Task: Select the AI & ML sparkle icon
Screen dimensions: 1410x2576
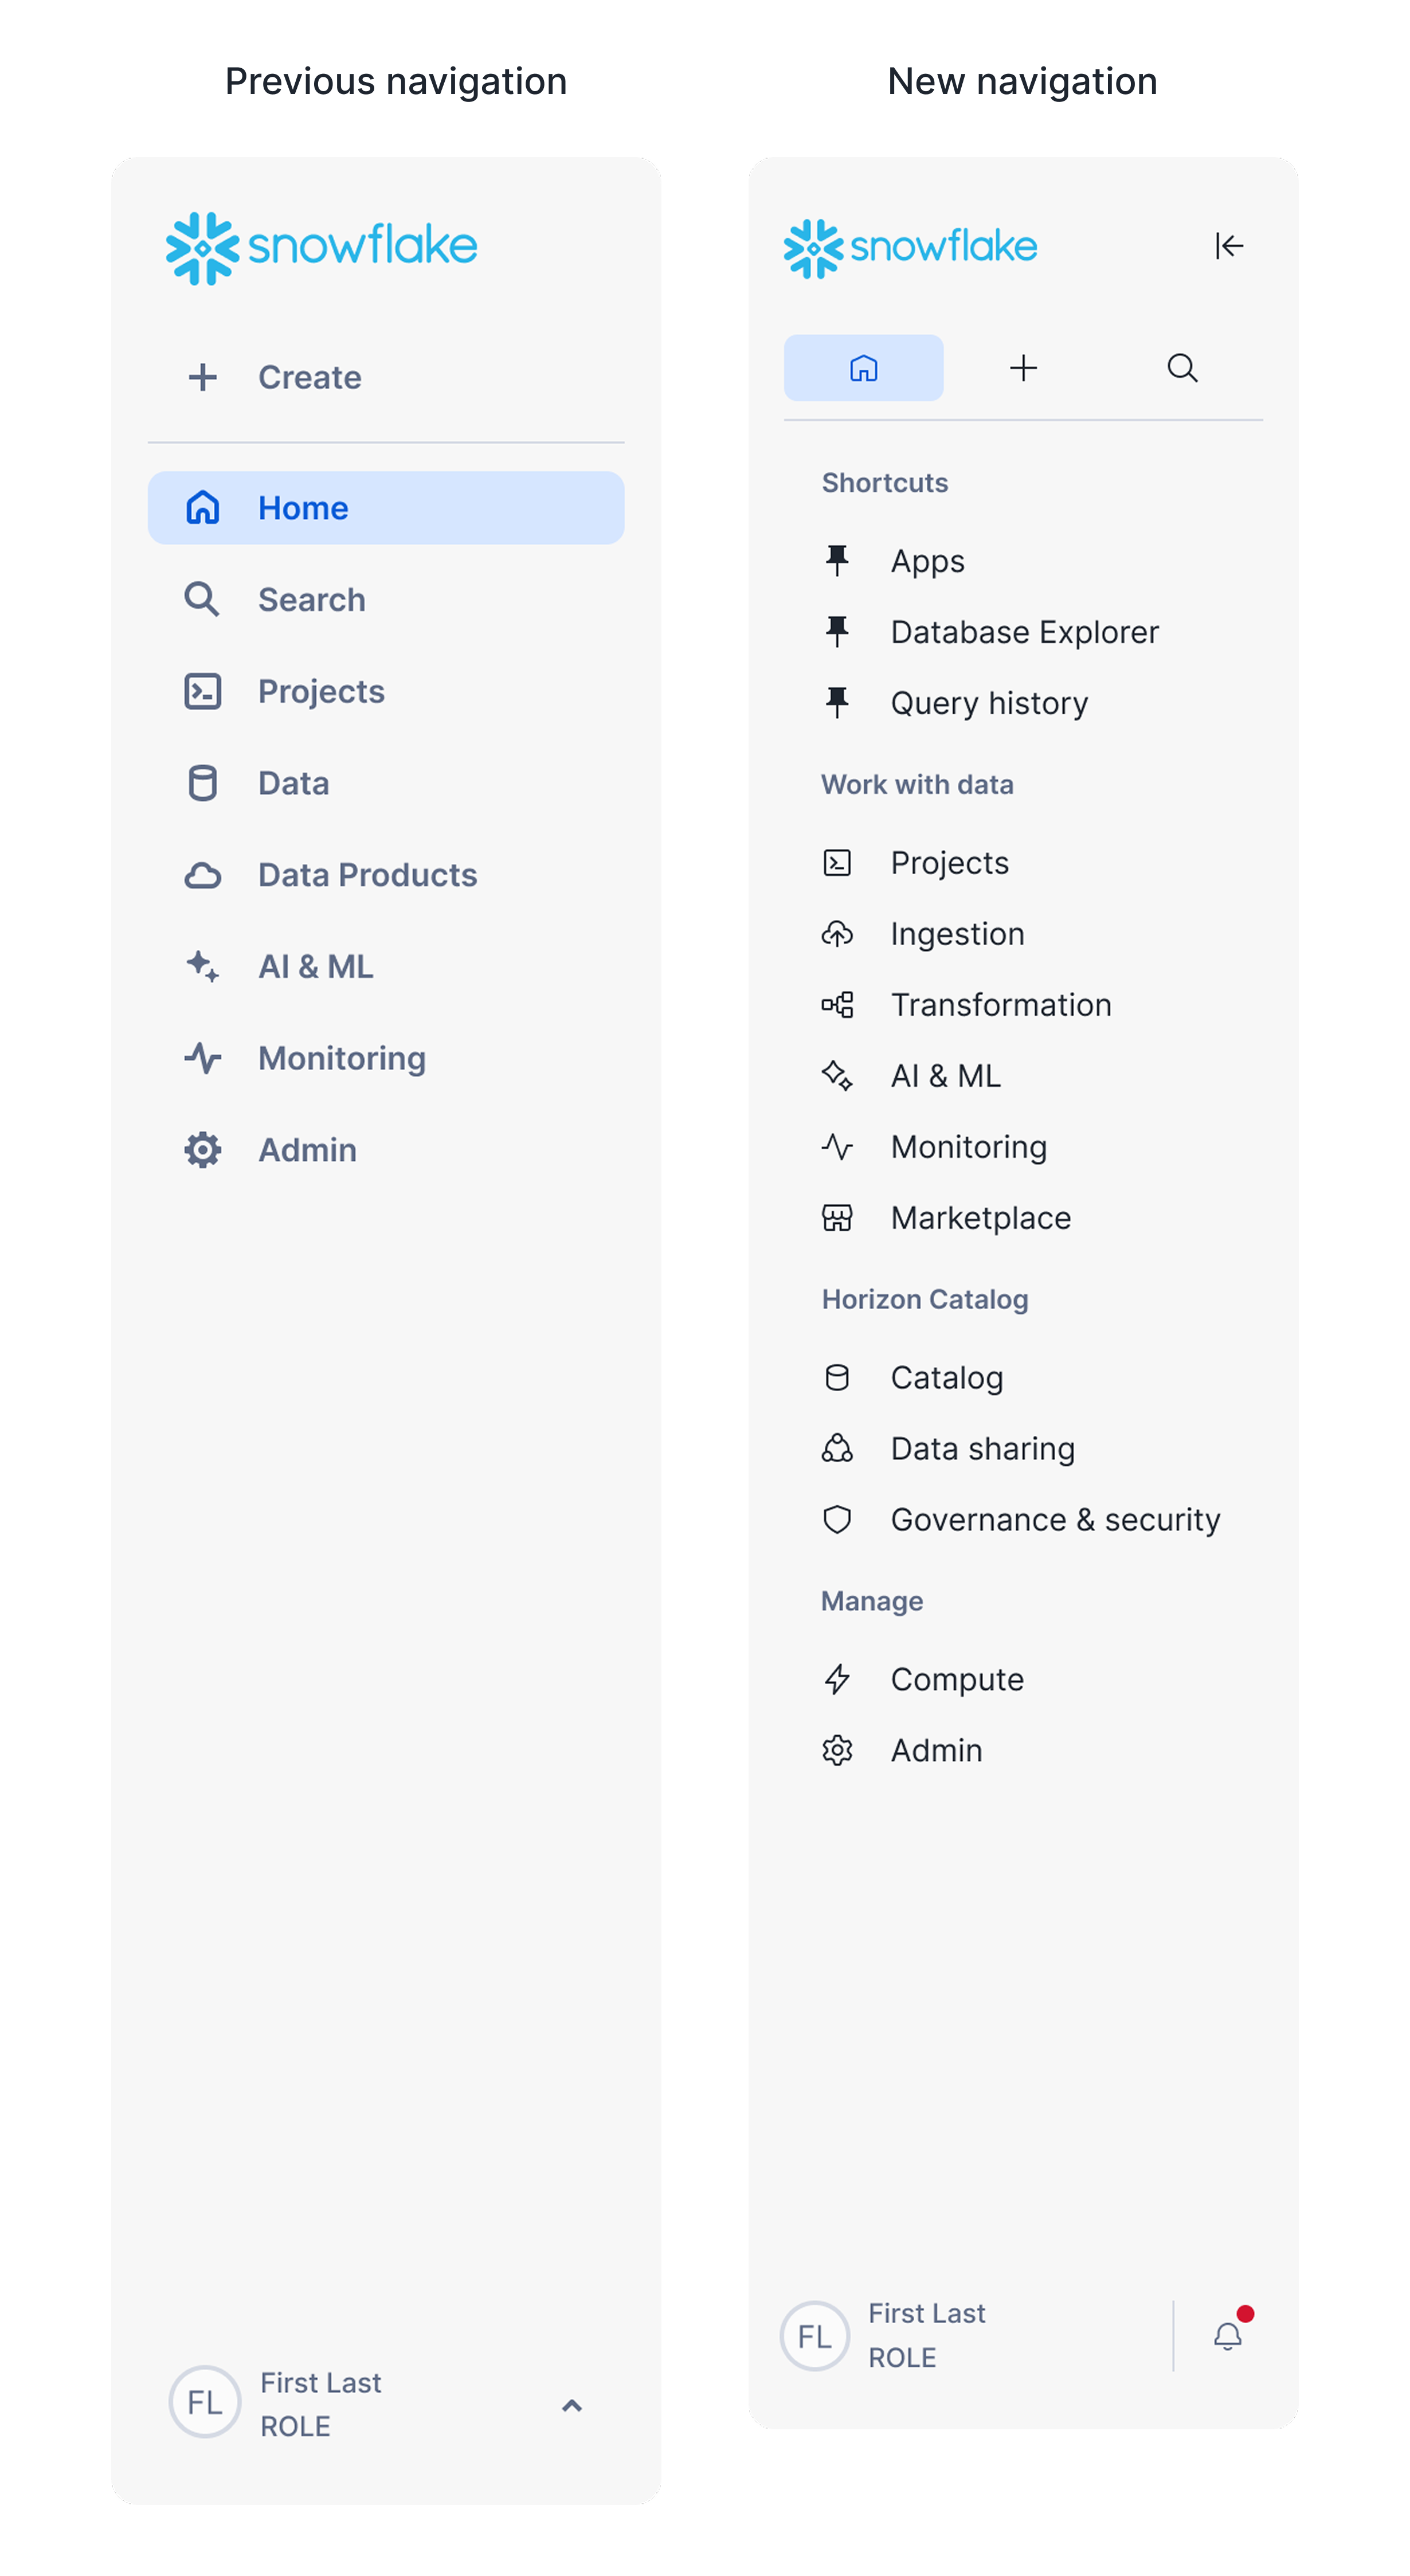Action: [x=837, y=1075]
